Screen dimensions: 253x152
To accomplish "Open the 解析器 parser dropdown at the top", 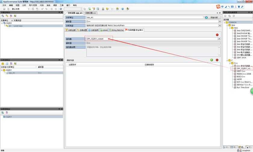I will [220, 21].
